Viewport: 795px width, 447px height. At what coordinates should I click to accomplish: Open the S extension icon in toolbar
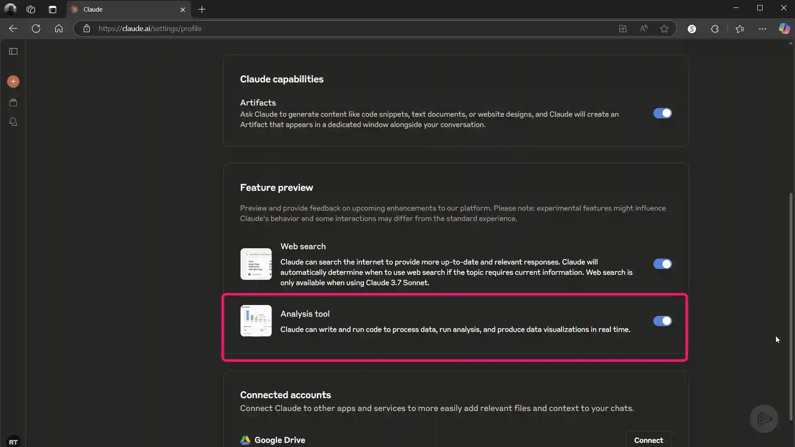coord(692,29)
